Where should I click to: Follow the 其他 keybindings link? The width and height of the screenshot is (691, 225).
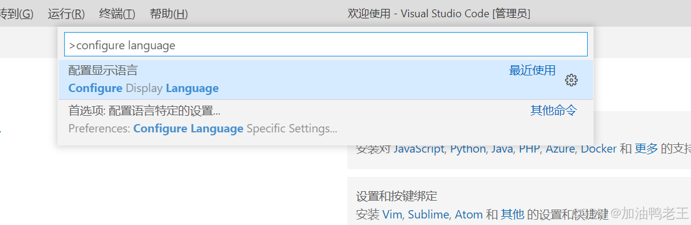pos(512,214)
